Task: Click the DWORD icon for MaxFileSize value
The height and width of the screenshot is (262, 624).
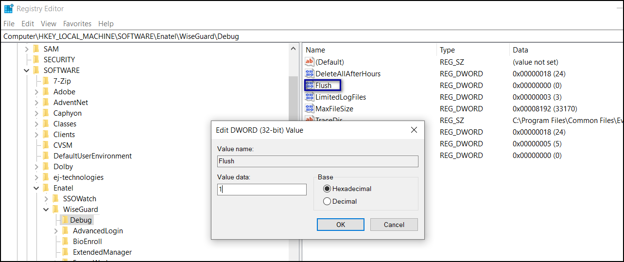Action: click(310, 108)
